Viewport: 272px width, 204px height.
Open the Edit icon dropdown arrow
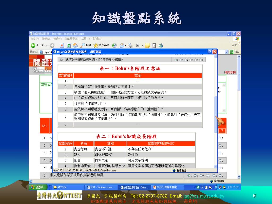click(x=142, y=46)
